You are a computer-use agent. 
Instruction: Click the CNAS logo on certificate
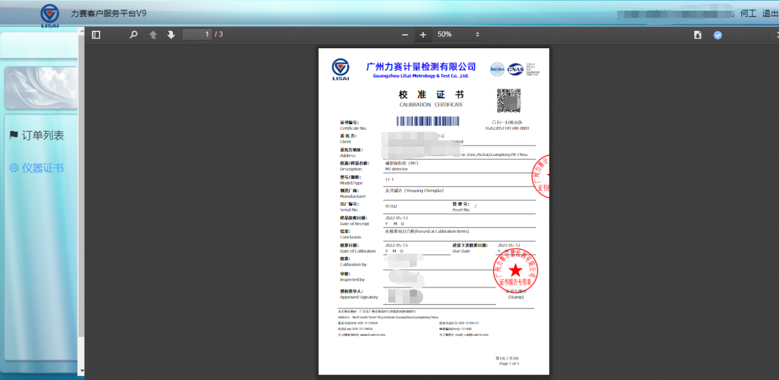click(x=515, y=69)
